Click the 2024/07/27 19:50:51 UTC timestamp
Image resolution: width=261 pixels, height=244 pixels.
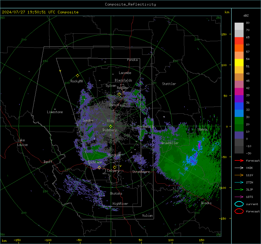40,12
